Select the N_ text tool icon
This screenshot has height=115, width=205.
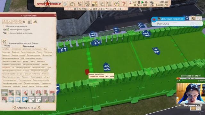[x=25, y=22]
